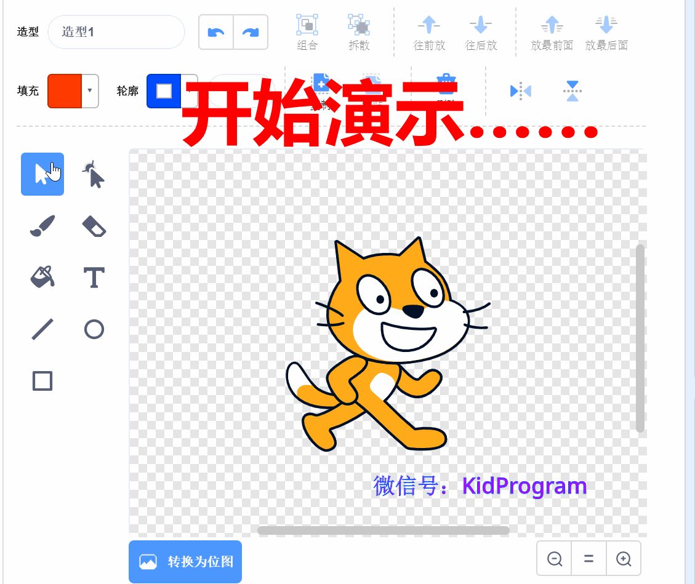Pick the Brush tool
The width and height of the screenshot is (695, 584).
point(42,226)
